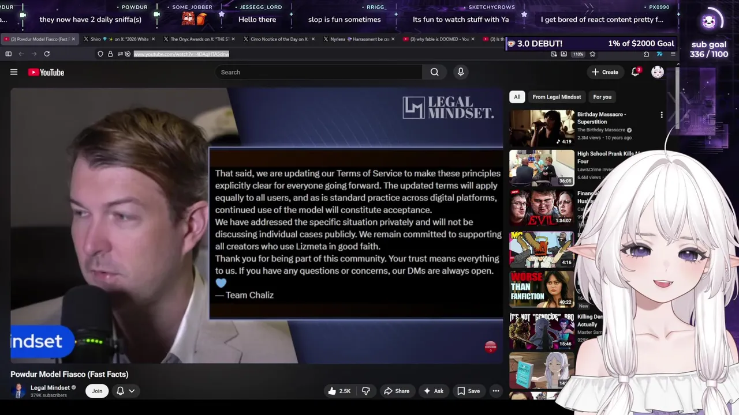The width and height of the screenshot is (739, 415).
Task: Click the 110% zoom level indicator
Action: point(578,54)
